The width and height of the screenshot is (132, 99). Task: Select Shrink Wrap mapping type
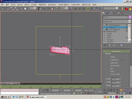point(114,66)
